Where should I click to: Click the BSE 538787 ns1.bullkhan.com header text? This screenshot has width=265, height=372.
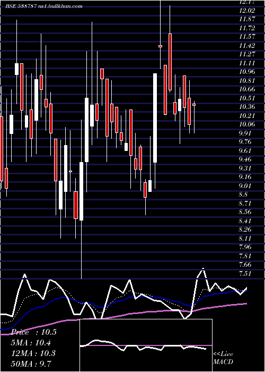44,6
